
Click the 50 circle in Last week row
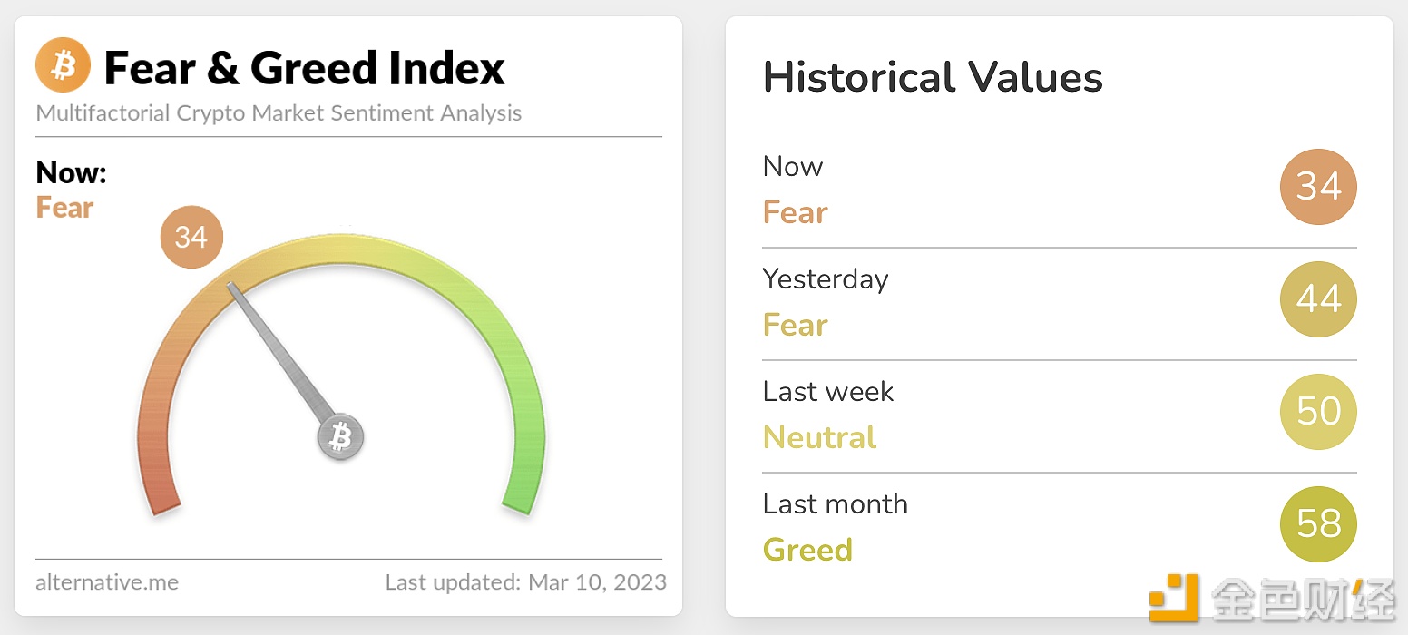(x=1317, y=412)
